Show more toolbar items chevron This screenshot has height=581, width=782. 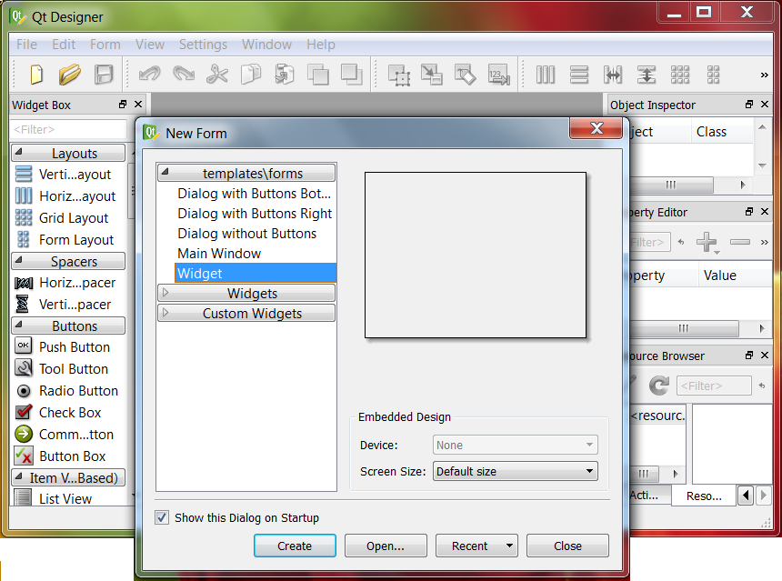[764, 75]
